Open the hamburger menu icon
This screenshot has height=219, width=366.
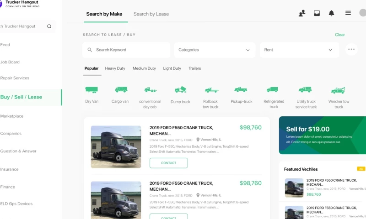(348, 13)
